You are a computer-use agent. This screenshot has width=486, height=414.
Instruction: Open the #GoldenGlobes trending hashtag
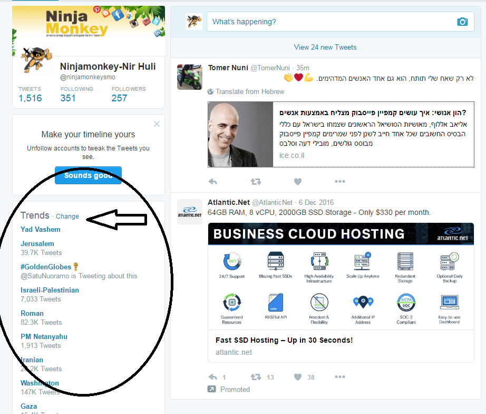pos(46,267)
